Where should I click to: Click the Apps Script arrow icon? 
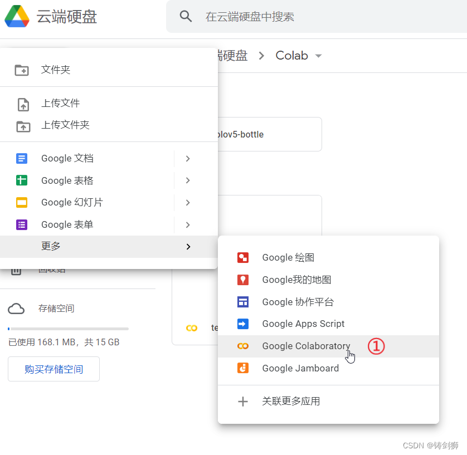tap(243, 324)
